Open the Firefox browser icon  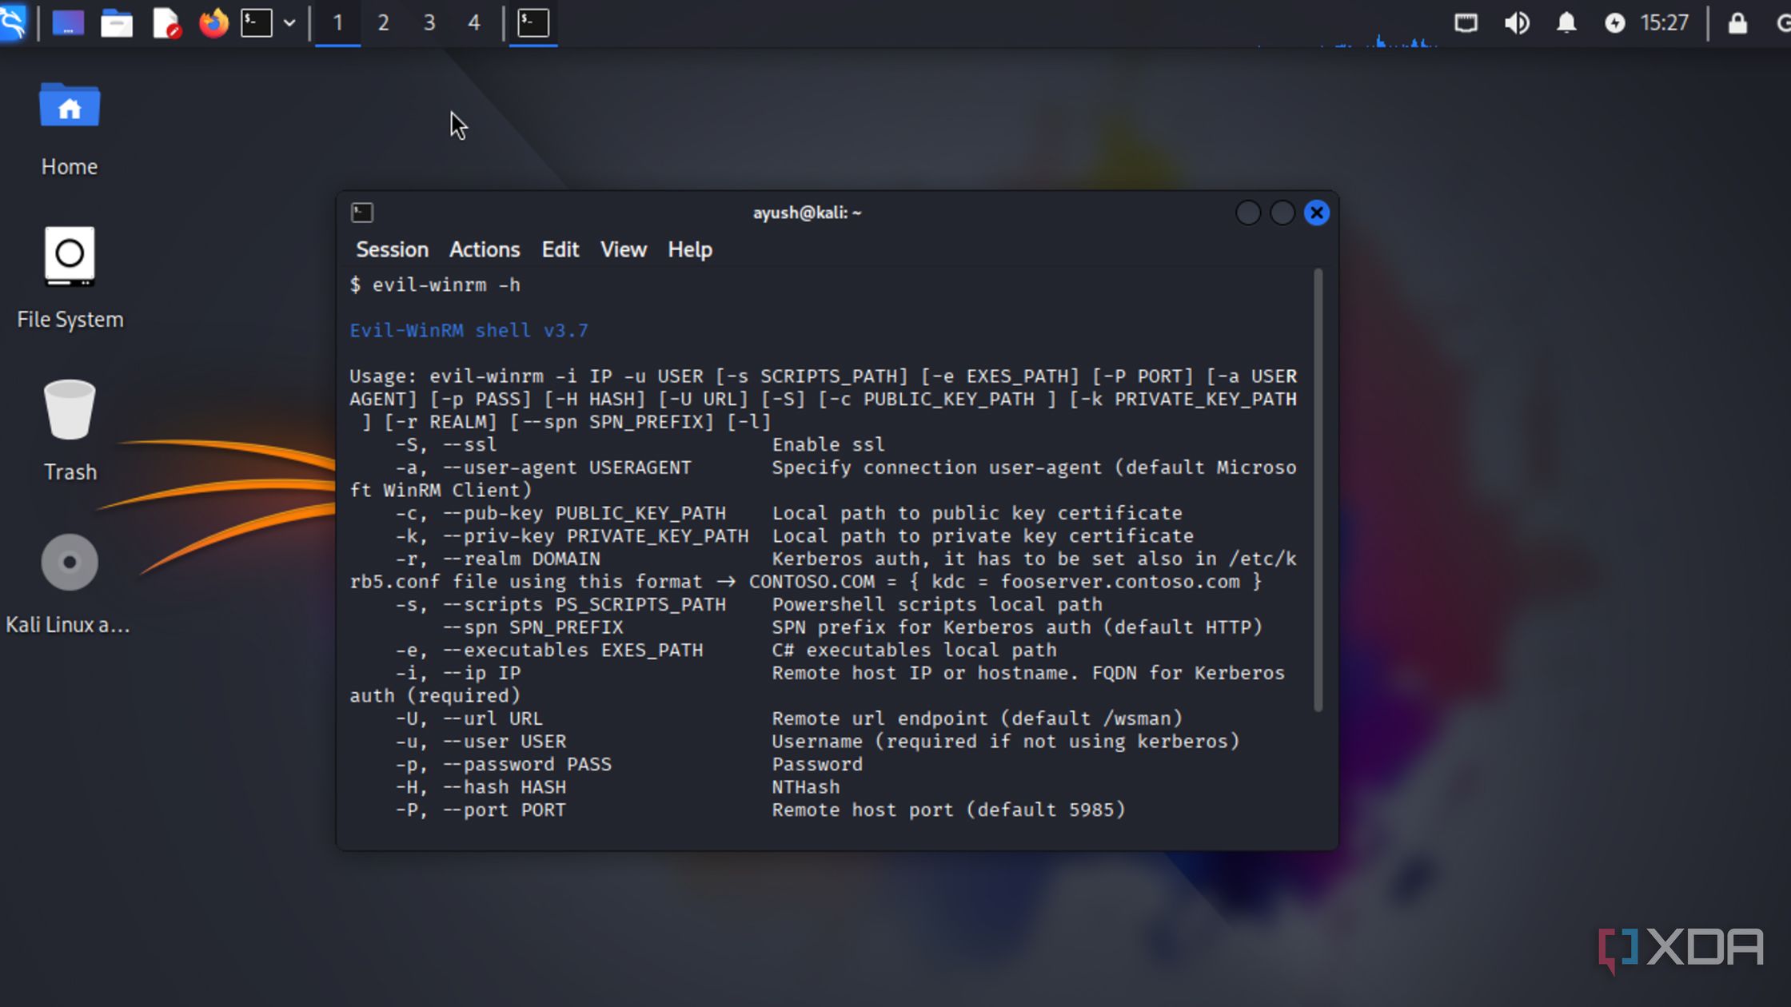213,23
